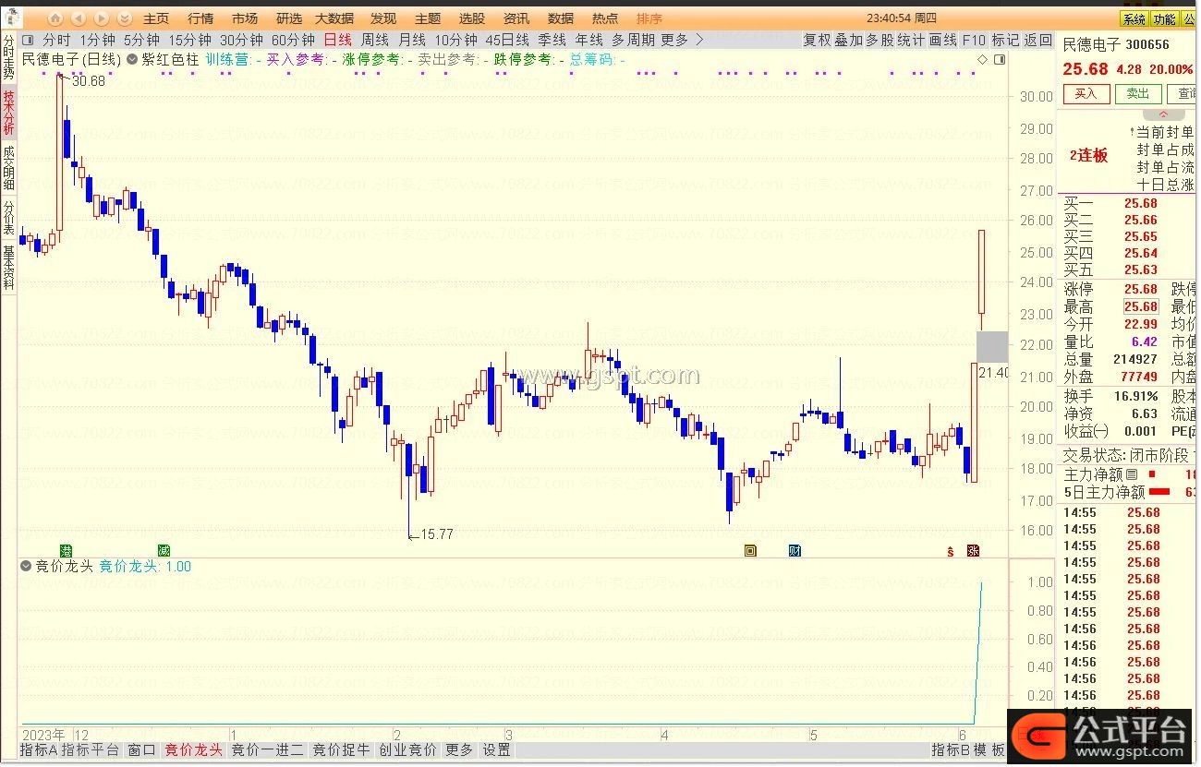Click the 返回 button
Image resolution: width=1201 pixels, height=767 pixels.
pos(1038,40)
